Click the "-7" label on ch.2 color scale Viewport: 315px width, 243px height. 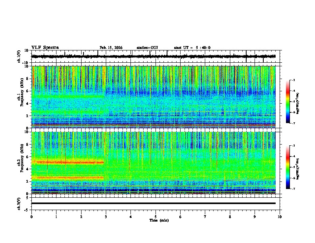point(293,189)
